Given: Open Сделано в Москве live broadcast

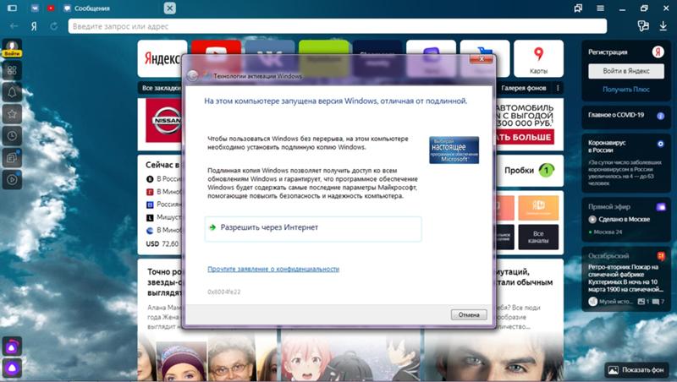Looking at the screenshot, I should pos(624,219).
